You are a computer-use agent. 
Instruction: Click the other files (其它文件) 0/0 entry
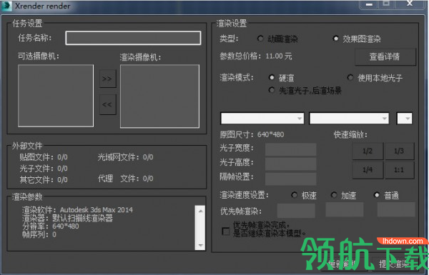(x=44, y=179)
